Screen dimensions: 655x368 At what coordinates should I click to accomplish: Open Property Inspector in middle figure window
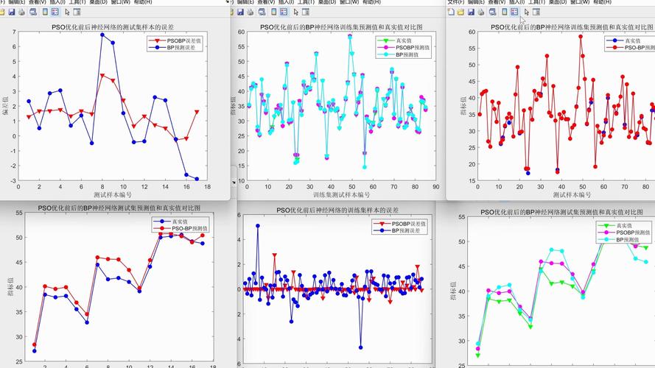pyautogui.click(x=306, y=12)
